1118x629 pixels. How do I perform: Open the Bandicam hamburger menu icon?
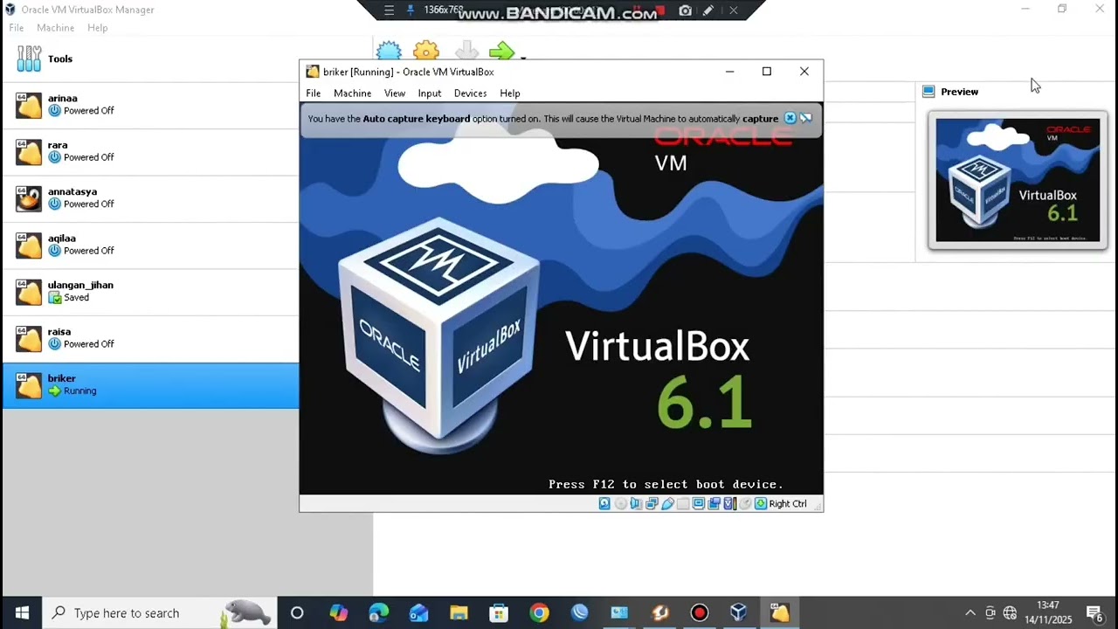click(x=390, y=10)
